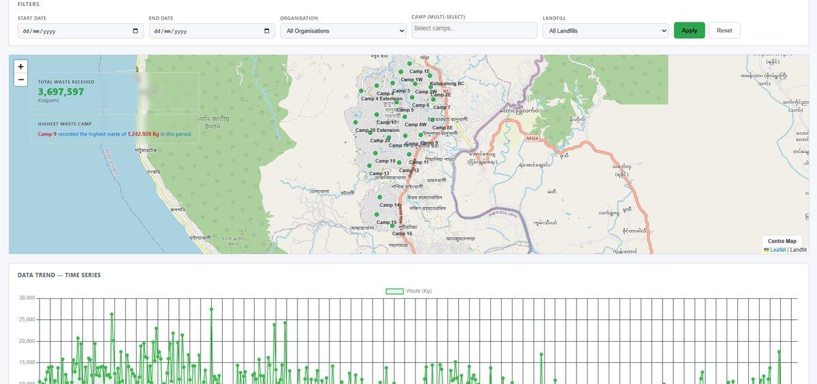Click the green map marker for Camp 8E

[x=432, y=119]
